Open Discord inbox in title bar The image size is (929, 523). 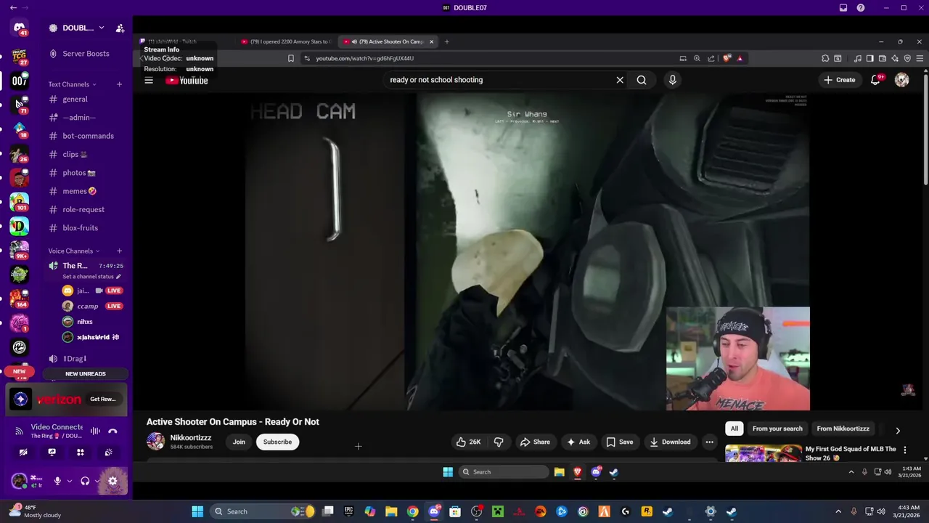click(843, 8)
